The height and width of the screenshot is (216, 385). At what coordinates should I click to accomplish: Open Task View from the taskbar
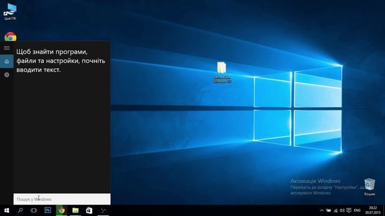(34, 211)
